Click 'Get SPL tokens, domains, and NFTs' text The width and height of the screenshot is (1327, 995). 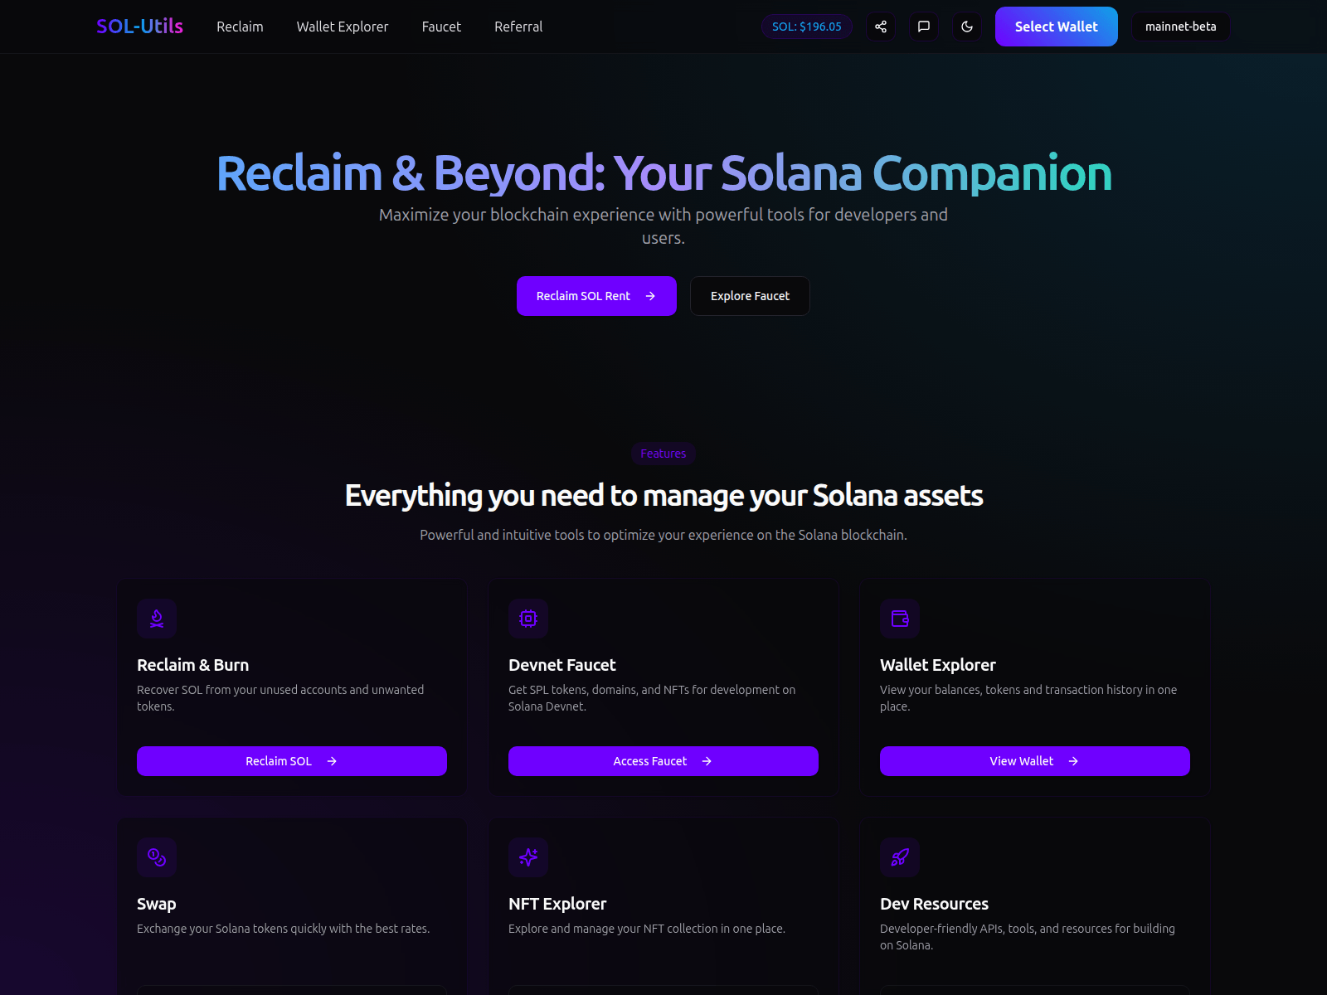pyautogui.click(x=652, y=698)
